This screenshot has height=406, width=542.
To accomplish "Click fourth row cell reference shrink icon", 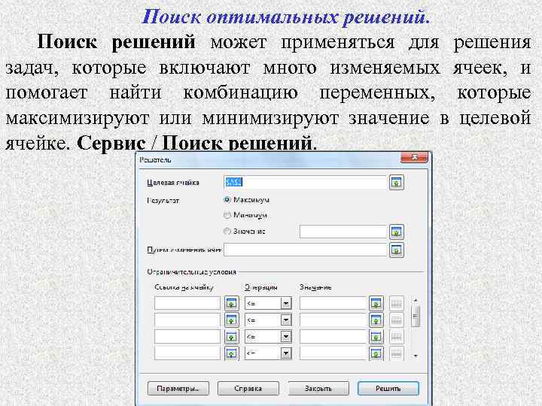I will pos(232,353).
